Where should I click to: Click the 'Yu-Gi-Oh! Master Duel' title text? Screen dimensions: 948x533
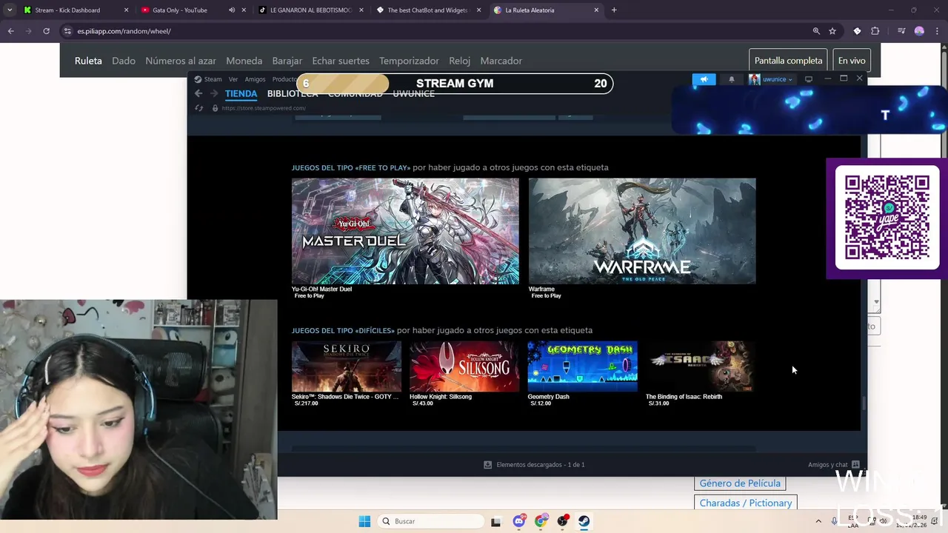[321, 289]
